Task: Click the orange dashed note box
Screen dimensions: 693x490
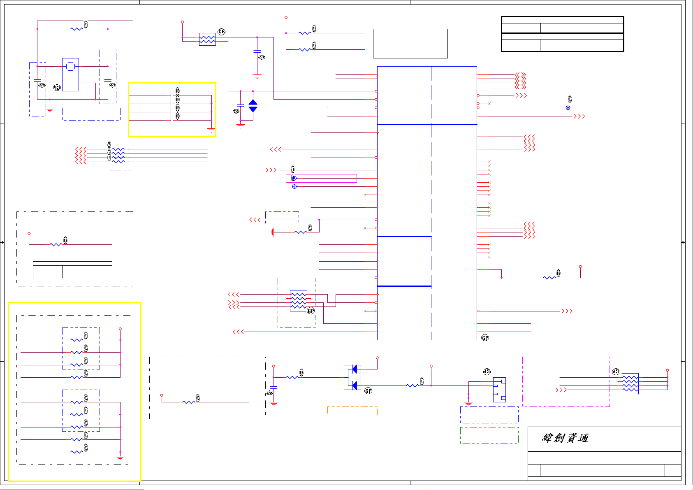Action: click(x=352, y=411)
